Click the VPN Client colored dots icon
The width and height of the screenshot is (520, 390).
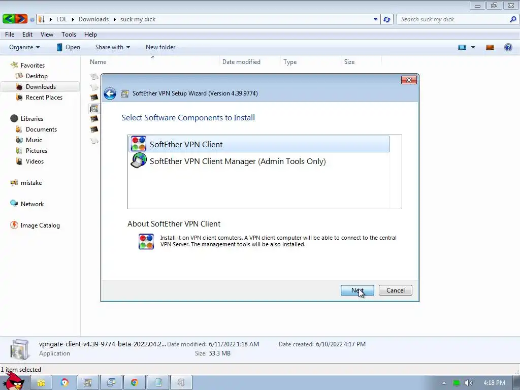tap(138, 144)
